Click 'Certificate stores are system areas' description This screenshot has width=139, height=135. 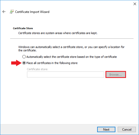click(x=58, y=33)
